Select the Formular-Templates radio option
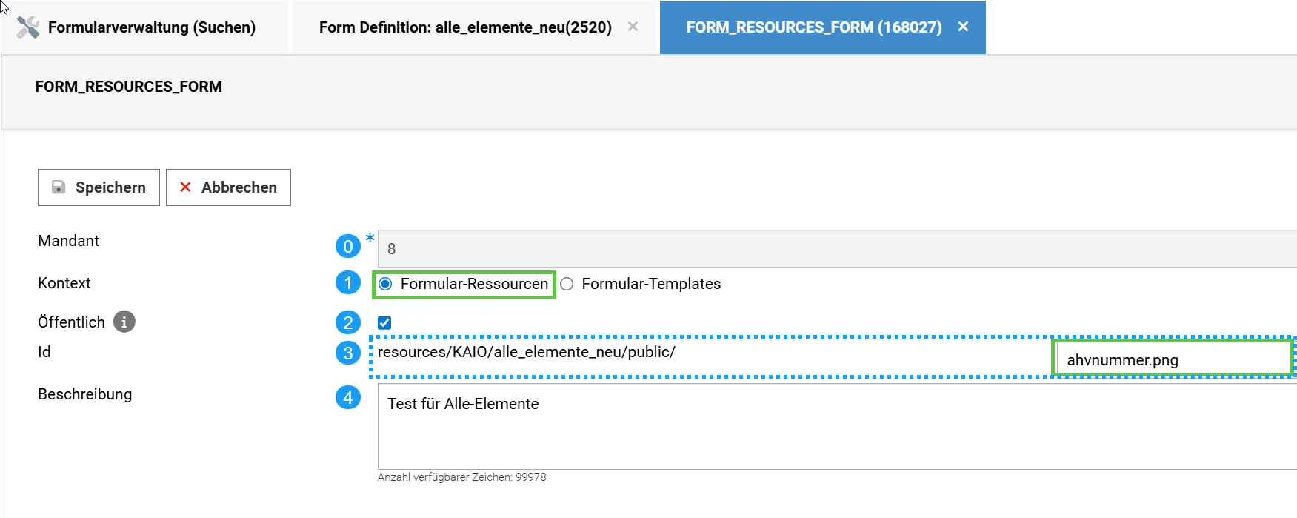 [567, 285]
